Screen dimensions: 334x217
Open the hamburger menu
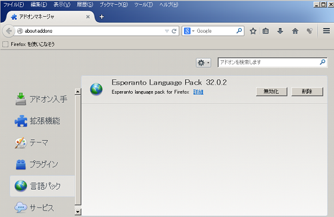[326, 31]
